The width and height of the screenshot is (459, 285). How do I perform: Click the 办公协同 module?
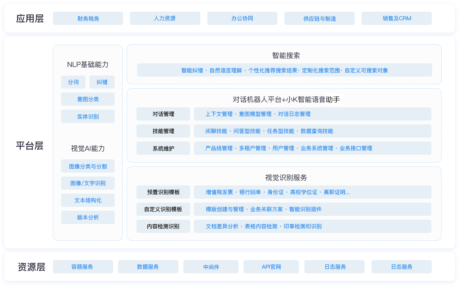pyautogui.click(x=242, y=18)
